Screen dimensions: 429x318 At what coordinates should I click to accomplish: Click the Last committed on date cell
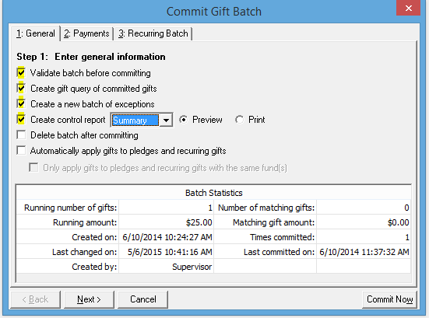(364, 252)
